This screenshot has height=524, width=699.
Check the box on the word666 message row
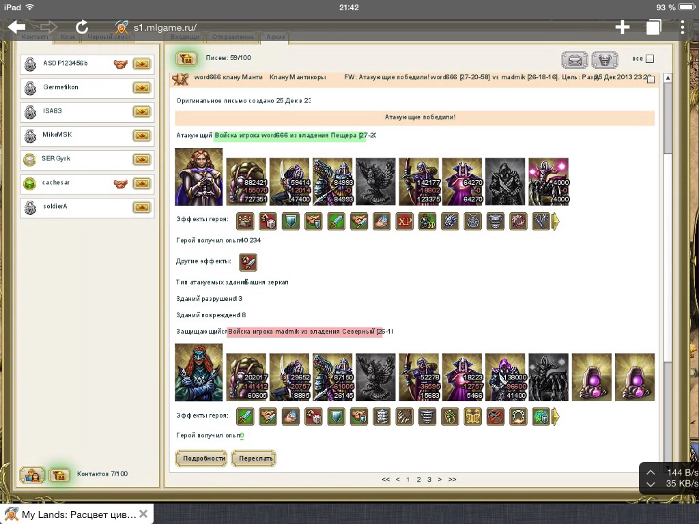click(650, 79)
